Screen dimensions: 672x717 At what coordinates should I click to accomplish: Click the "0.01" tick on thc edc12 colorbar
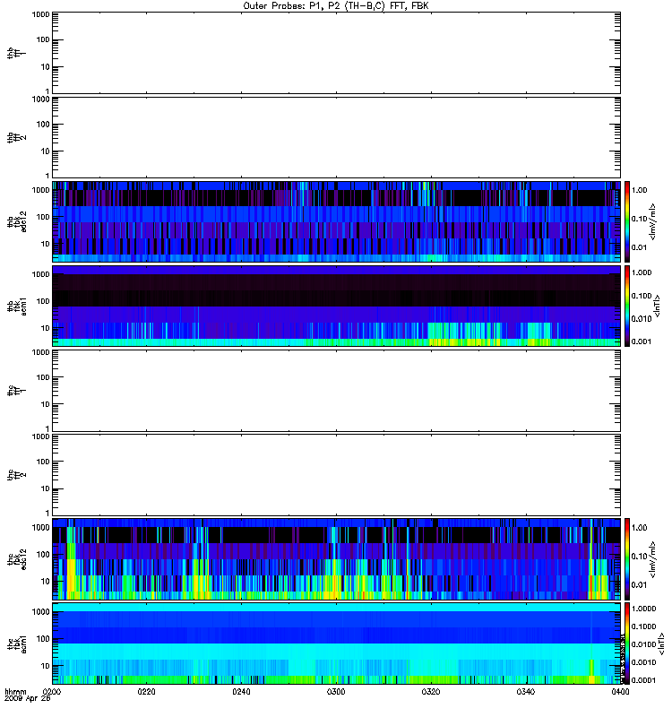coord(640,585)
